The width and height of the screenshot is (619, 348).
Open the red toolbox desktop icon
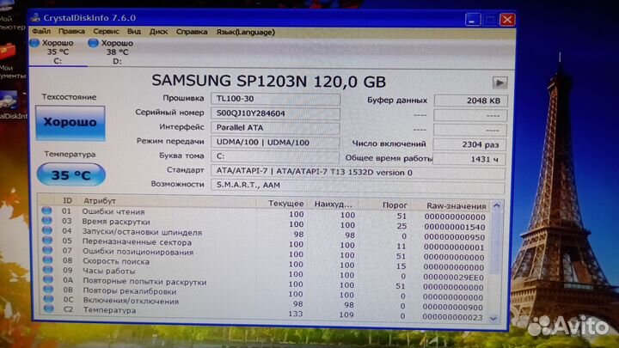point(8,52)
